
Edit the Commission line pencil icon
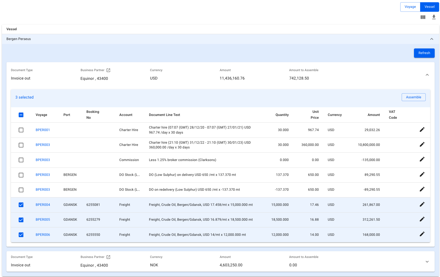[422, 159]
